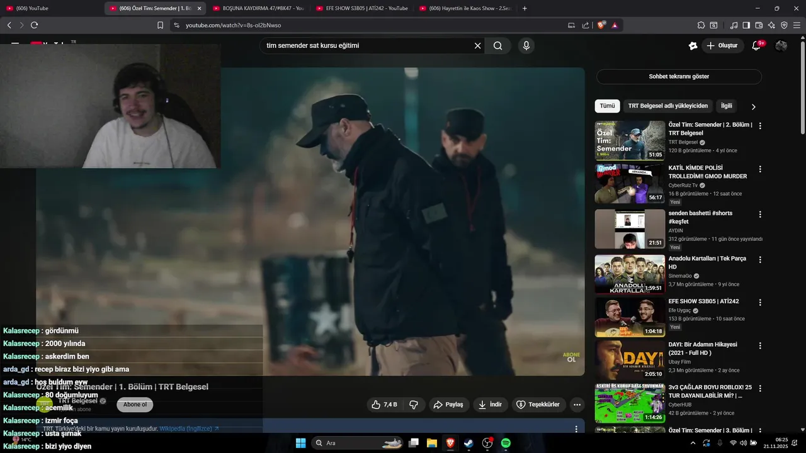Open options for DAYI: Bir Adamın Hikayesi
Screen dimensions: 806x453
(x=760, y=346)
